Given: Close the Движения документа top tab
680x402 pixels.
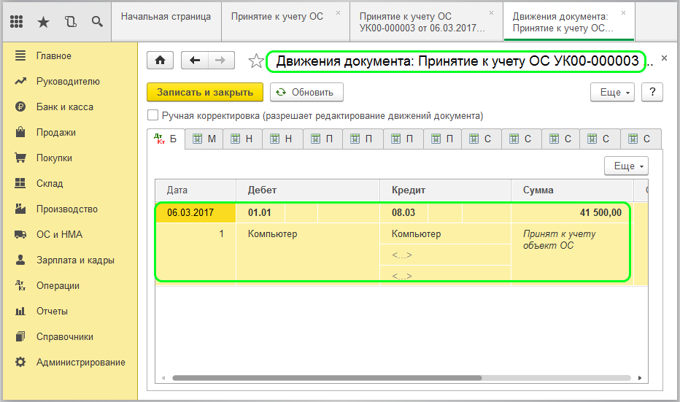Looking at the screenshot, I should click(623, 13).
